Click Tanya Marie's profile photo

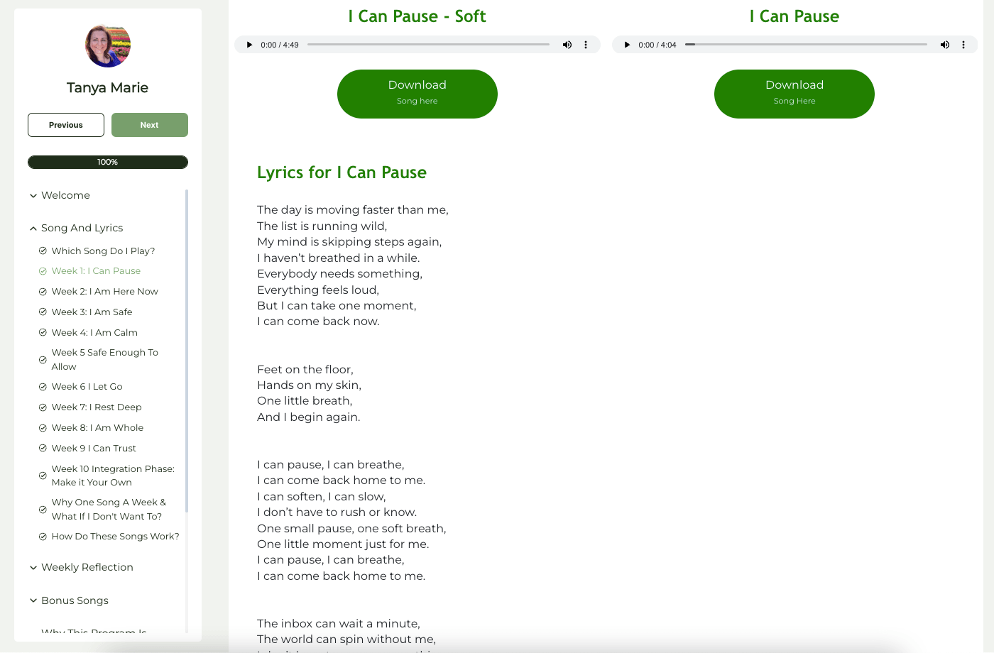(108, 46)
